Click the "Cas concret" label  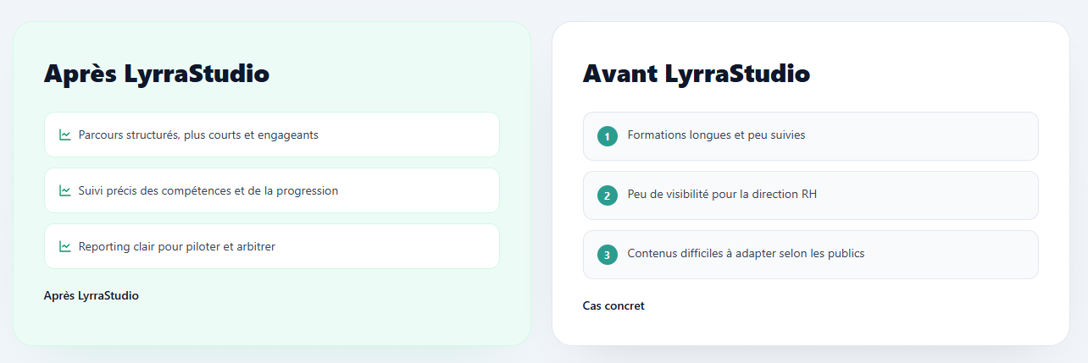tap(613, 305)
